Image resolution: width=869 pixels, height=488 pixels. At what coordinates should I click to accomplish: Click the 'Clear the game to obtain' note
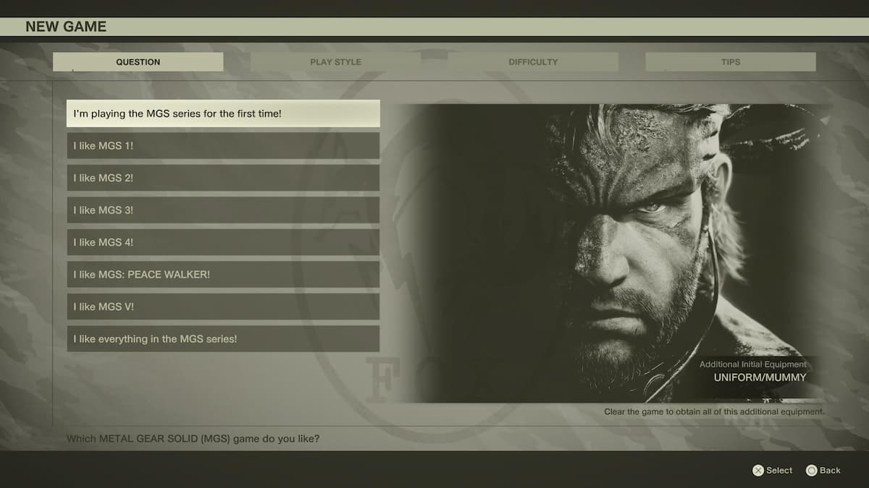(714, 412)
